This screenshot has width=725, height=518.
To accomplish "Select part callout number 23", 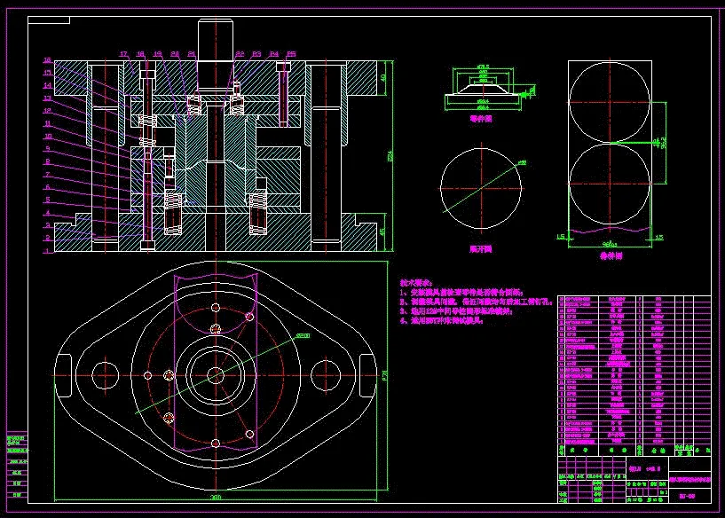I will coord(256,54).
